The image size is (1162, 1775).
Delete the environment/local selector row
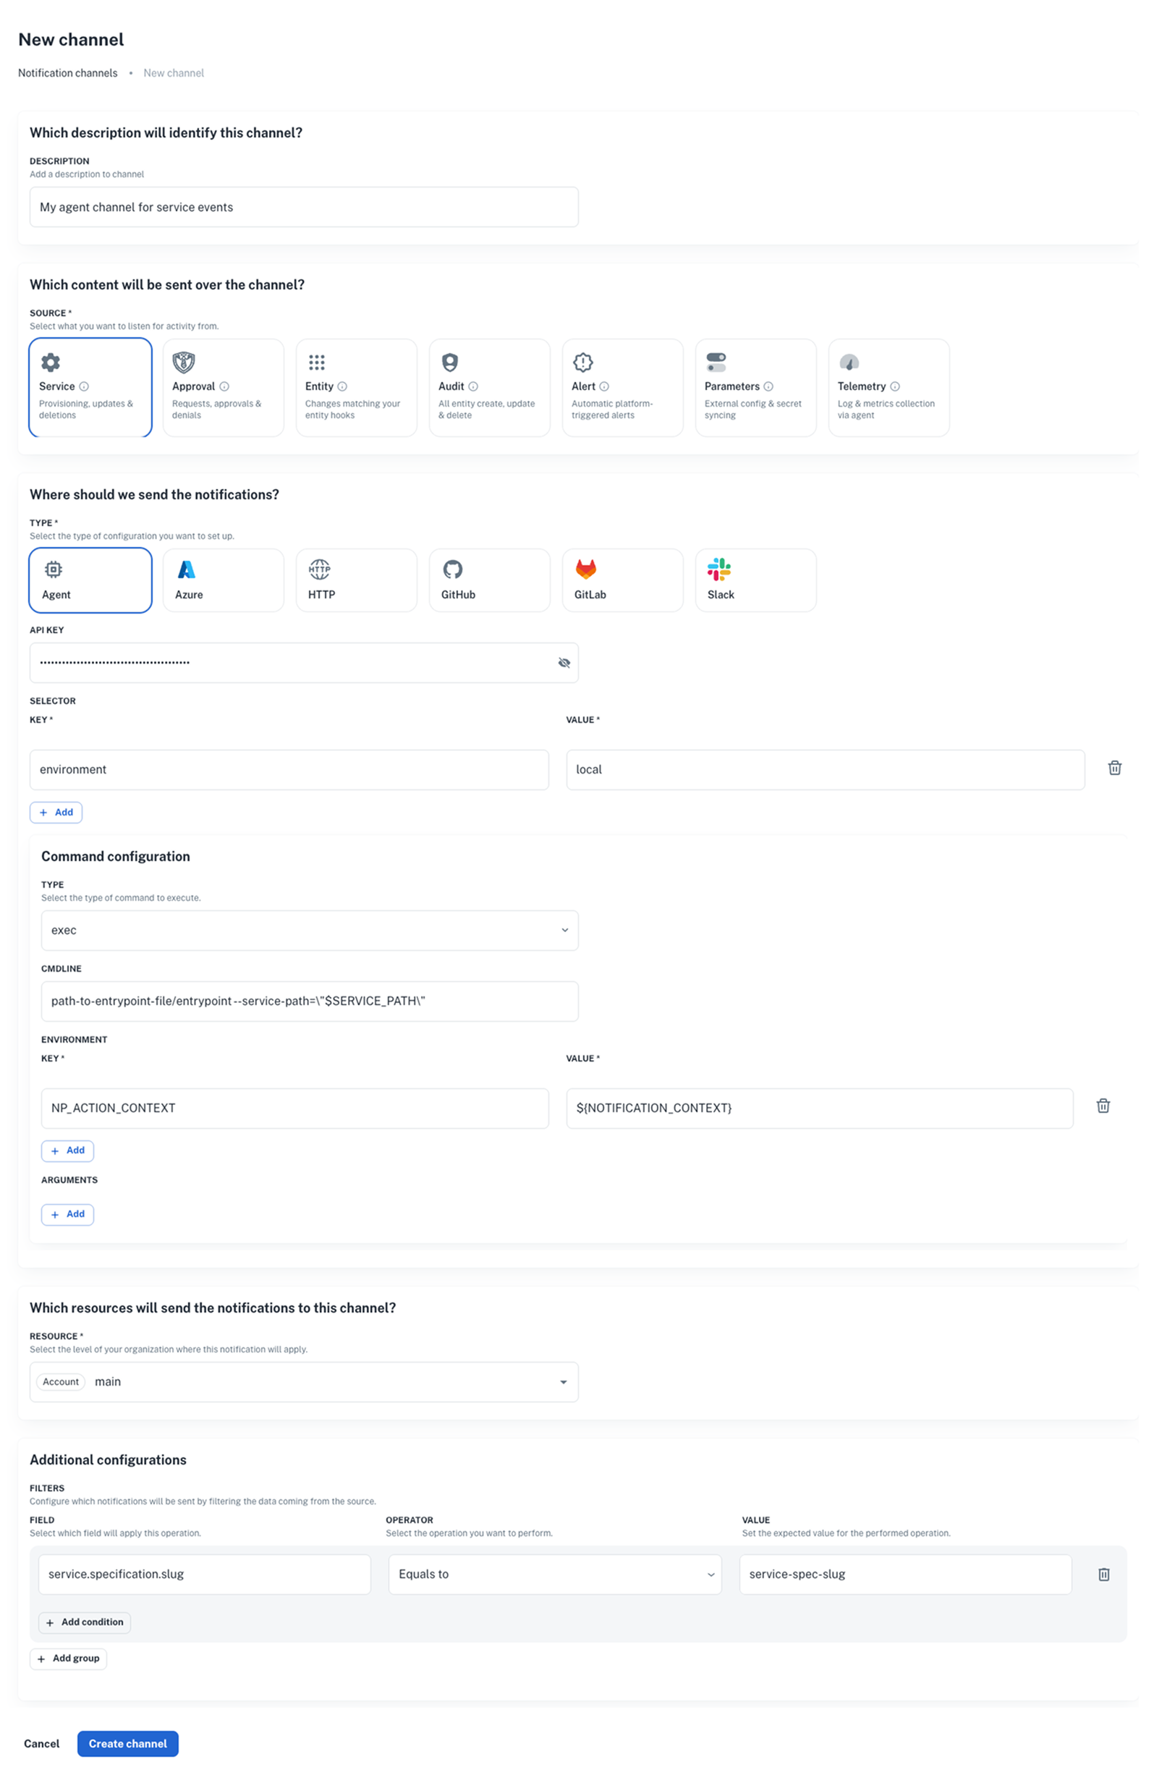pos(1114,768)
